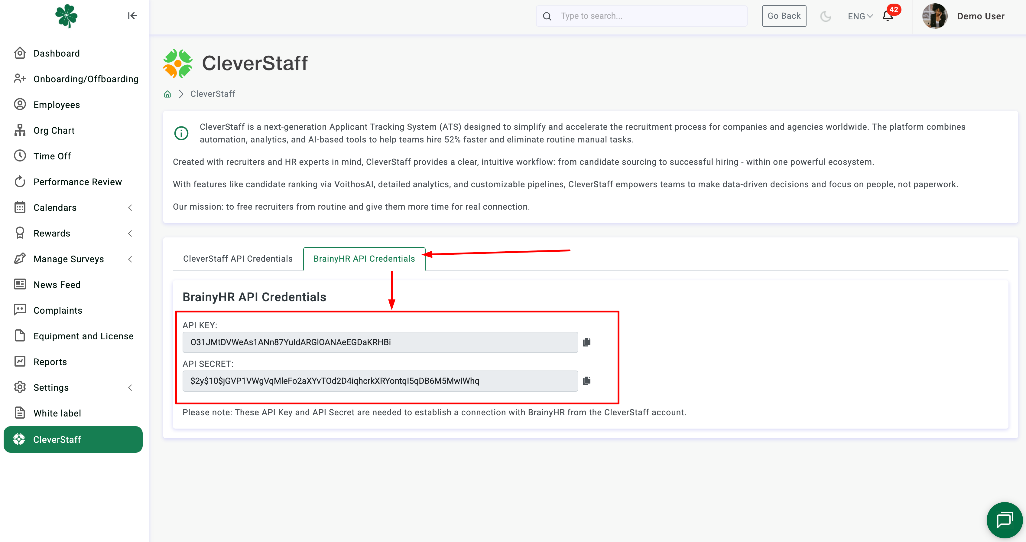The width and height of the screenshot is (1026, 542).
Task: Click the clover logo in sidebar
Action: (x=66, y=16)
